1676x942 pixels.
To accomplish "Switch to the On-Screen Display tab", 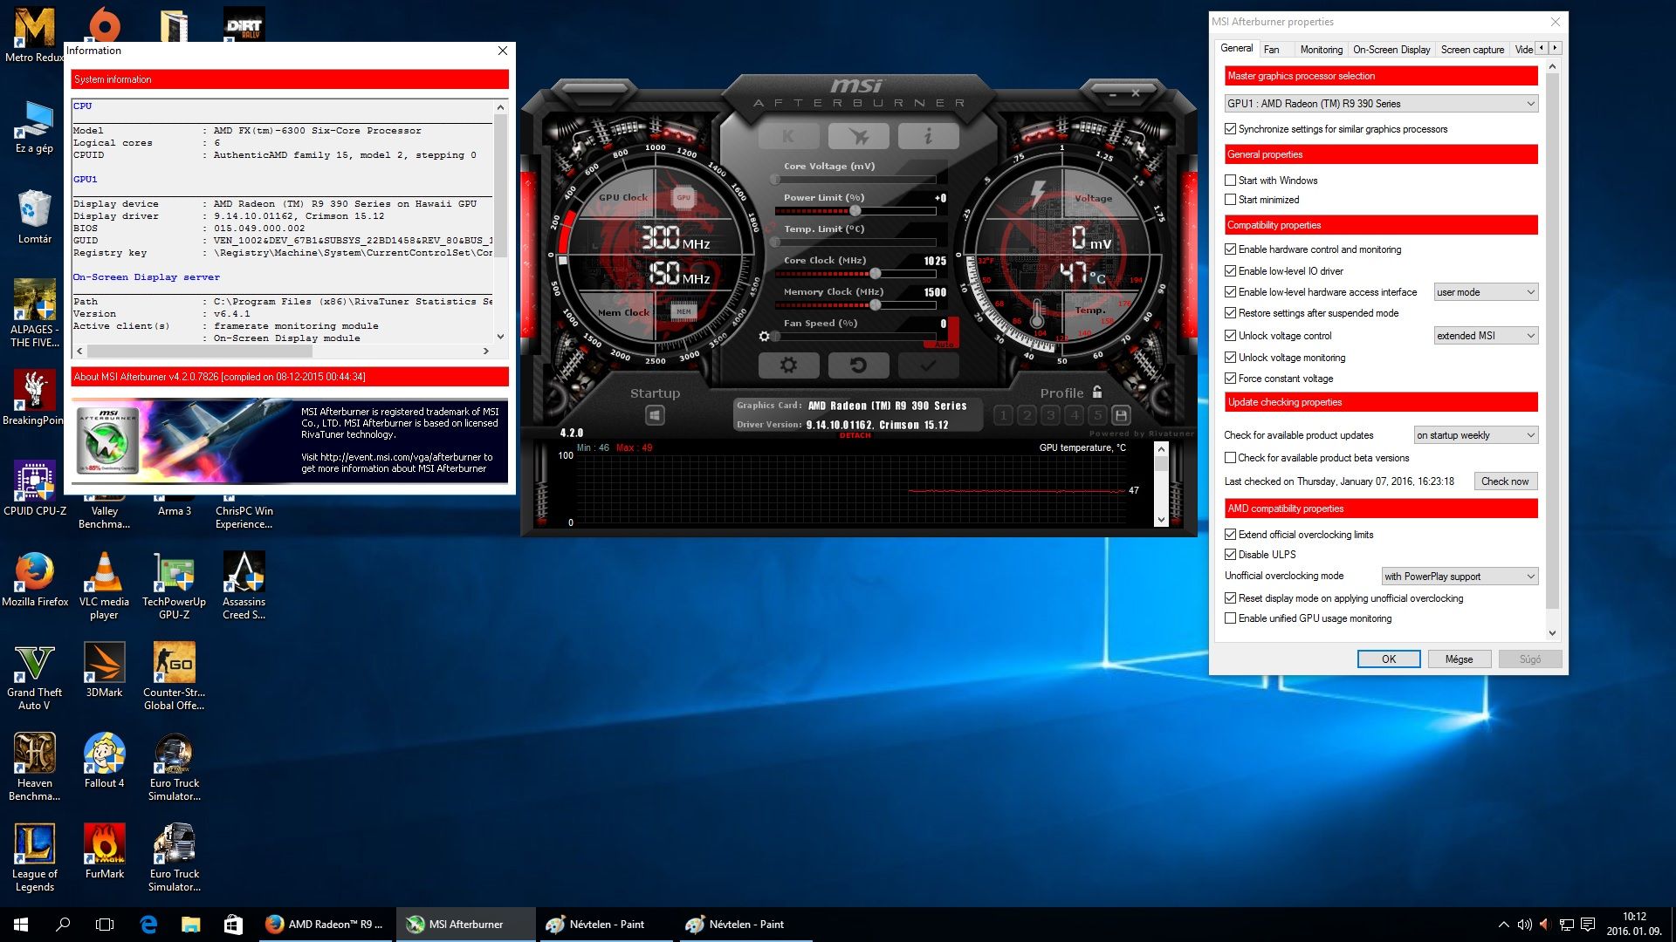I will coord(1391,50).
